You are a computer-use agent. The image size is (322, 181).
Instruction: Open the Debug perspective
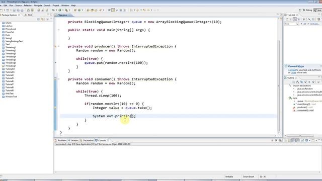click(x=307, y=10)
